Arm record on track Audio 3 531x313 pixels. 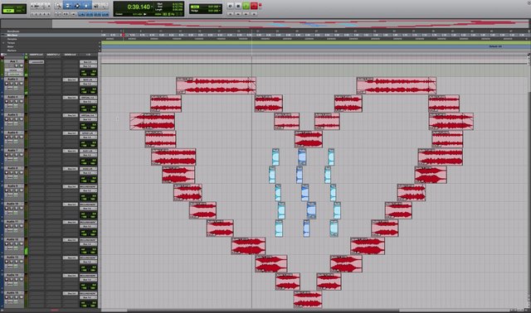coord(6,83)
